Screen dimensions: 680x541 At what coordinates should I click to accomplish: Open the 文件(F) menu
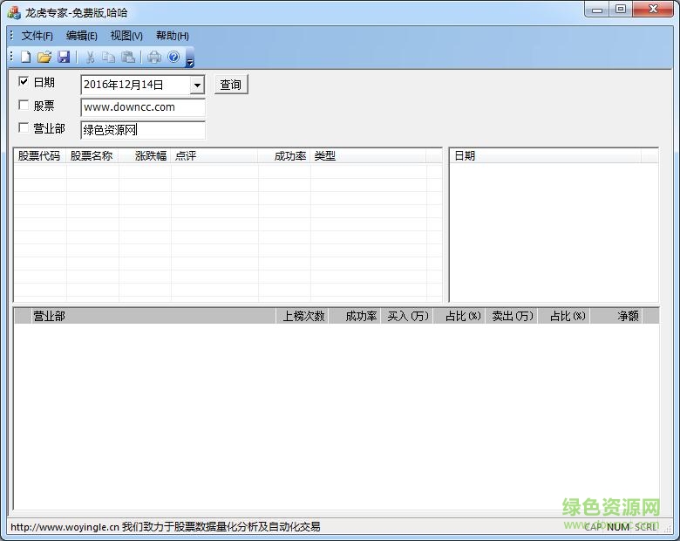point(37,36)
